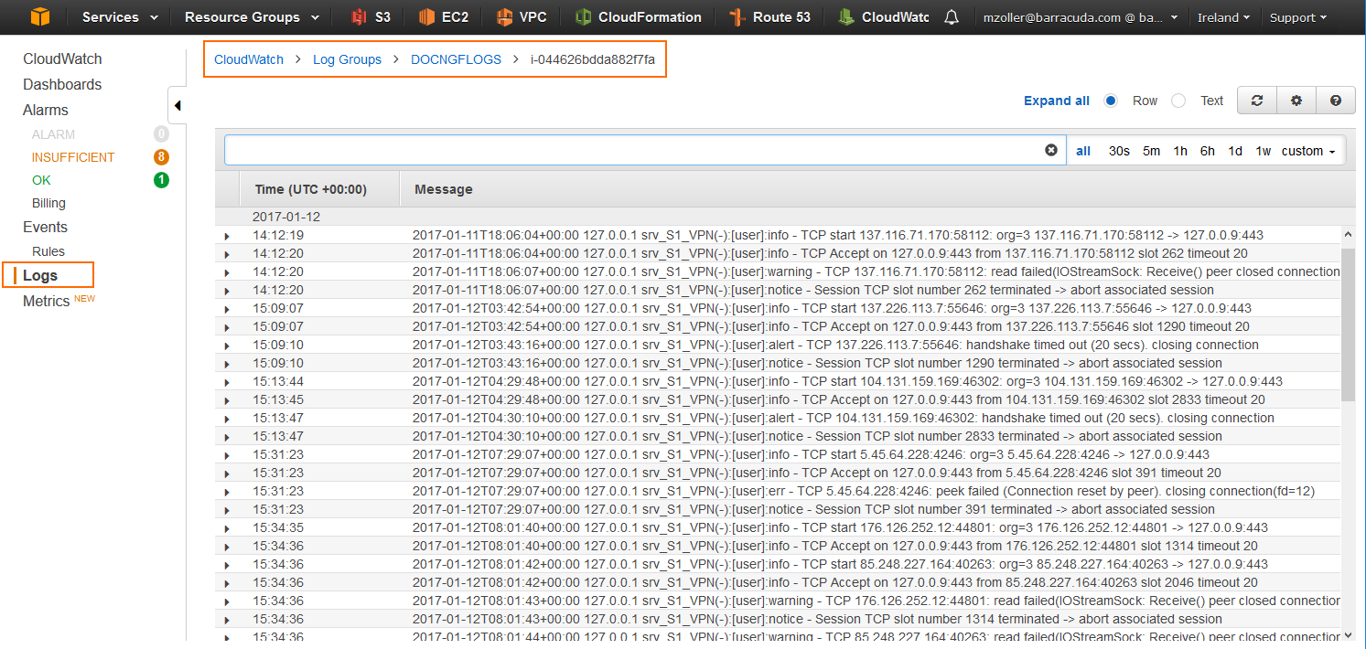The width and height of the screenshot is (1366, 649).
Task: Open the Route 53 shortcut
Action: (x=769, y=16)
